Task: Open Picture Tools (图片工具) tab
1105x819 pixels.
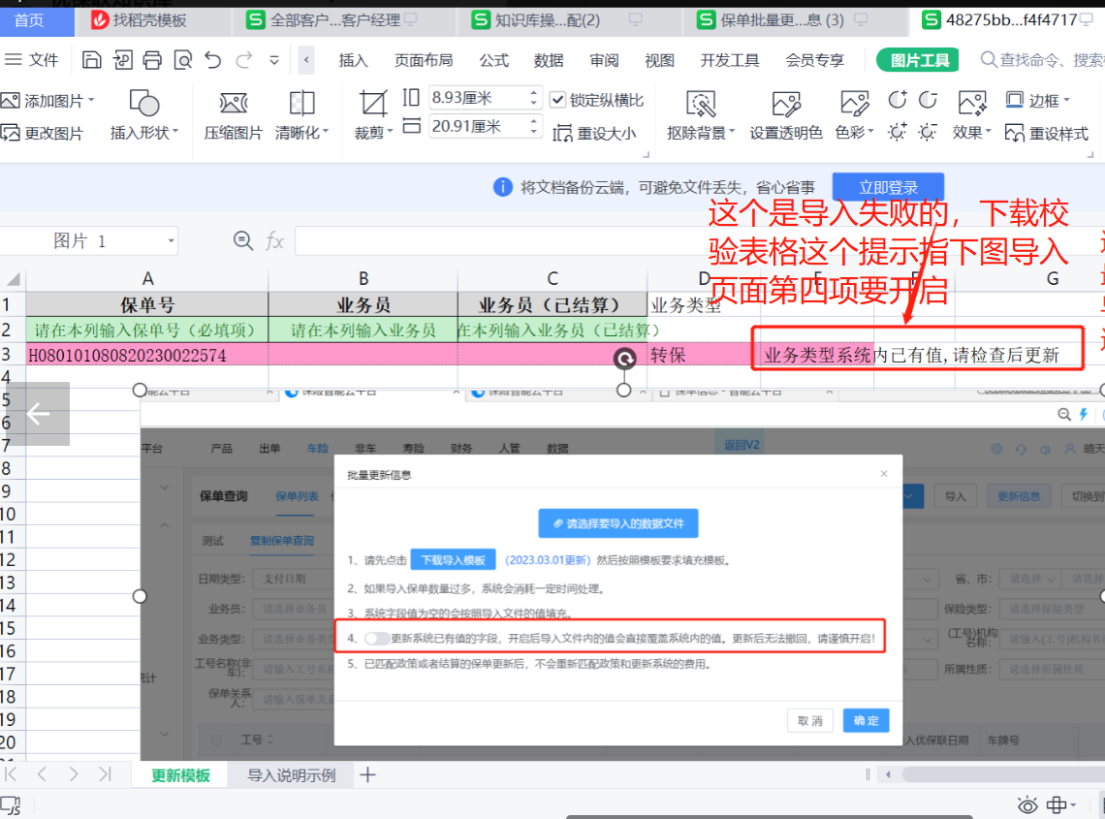Action: (920, 61)
